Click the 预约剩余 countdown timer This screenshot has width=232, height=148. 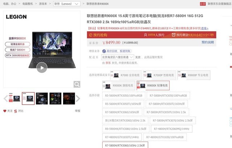(x=193, y=35)
